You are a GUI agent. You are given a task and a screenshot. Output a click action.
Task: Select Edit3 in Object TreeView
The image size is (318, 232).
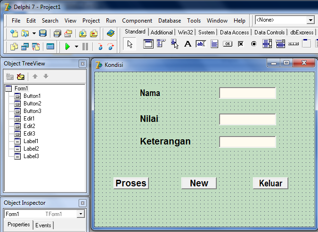tap(29, 134)
